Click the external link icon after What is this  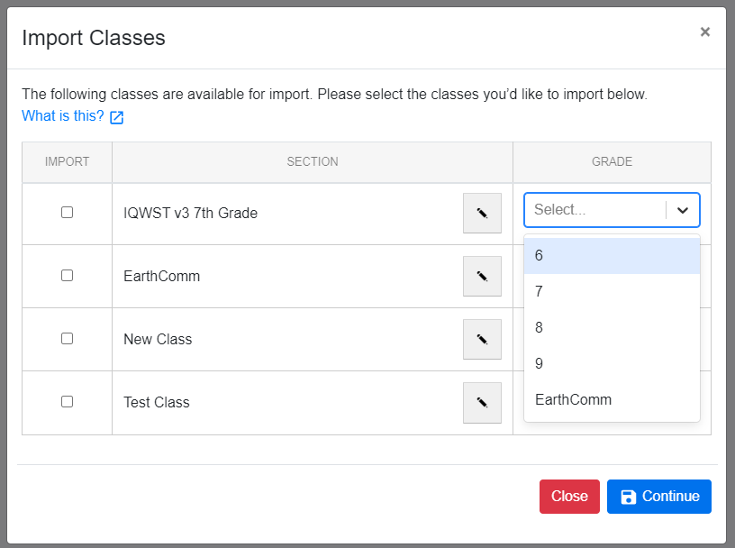tap(116, 116)
